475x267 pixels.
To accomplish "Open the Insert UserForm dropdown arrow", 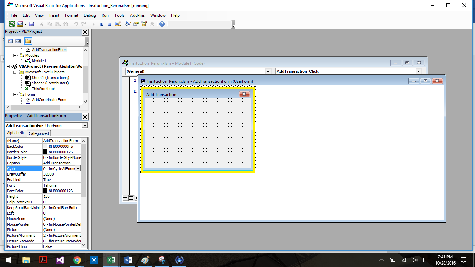I will [25, 24].
